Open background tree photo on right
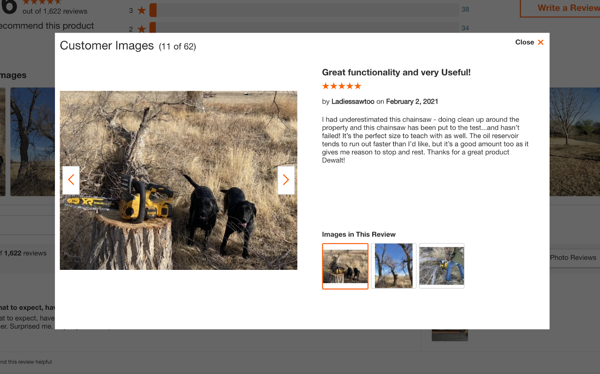600x374 pixels. pos(574,142)
